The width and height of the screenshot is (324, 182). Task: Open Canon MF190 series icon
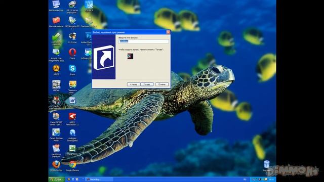[x=56, y=119]
